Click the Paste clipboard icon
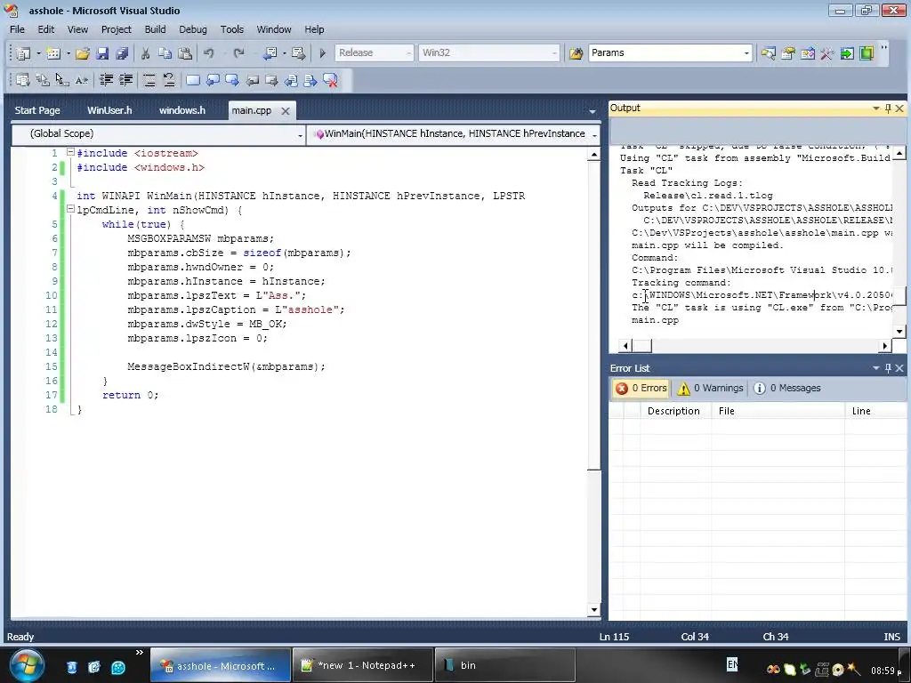The width and height of the screenshot is (911, 683). click(x=185, y=53)
